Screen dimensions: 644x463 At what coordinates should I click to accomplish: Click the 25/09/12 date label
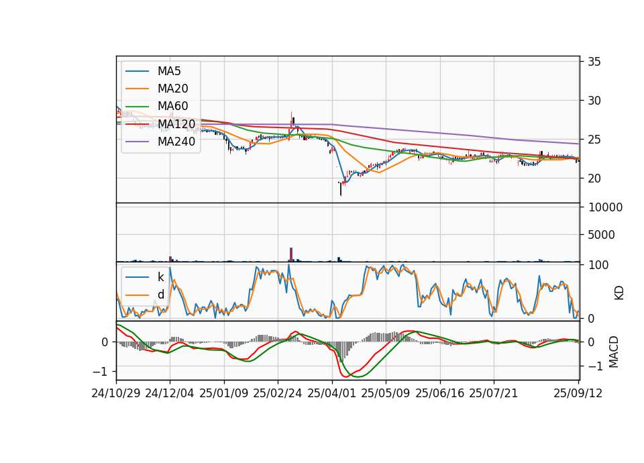click(x=578, y=393)
